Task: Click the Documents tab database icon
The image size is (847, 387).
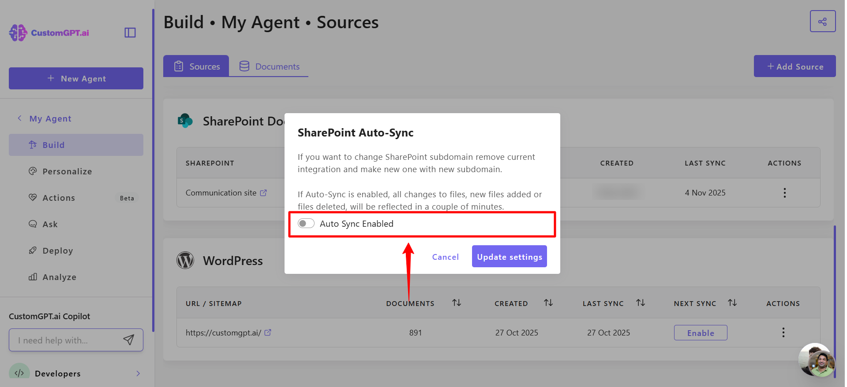Action: pyautogui.click(x=244, y=66)
